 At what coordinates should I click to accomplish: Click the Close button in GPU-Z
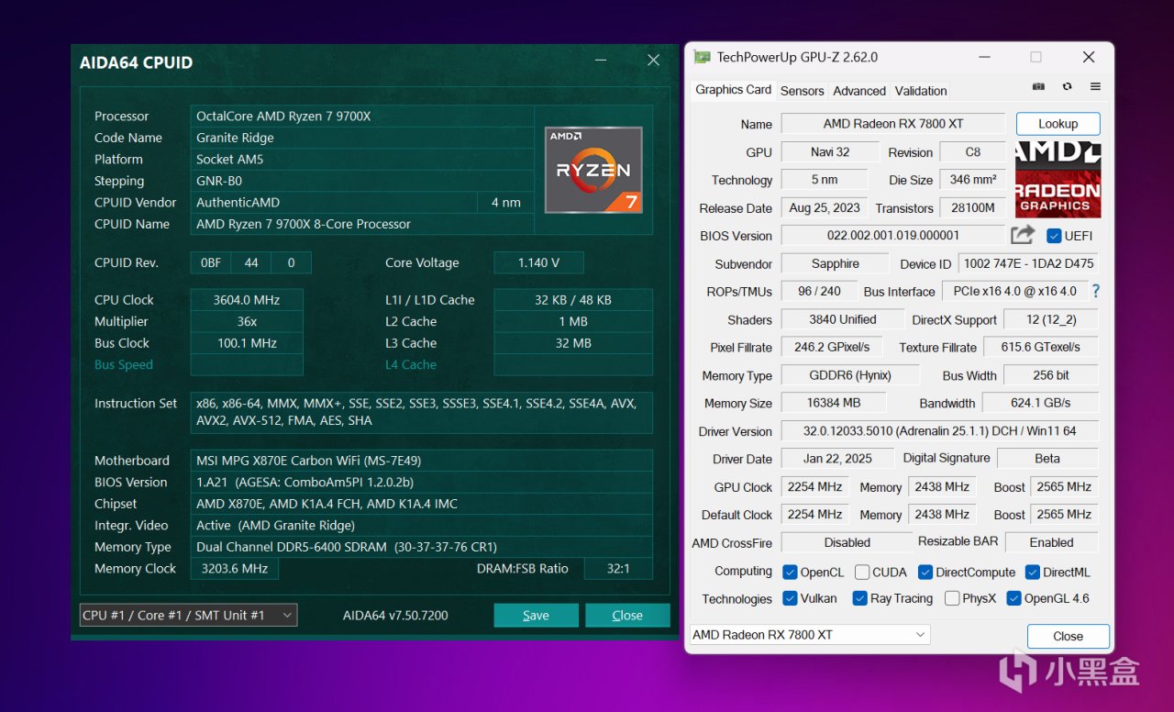coord(1068,636)
